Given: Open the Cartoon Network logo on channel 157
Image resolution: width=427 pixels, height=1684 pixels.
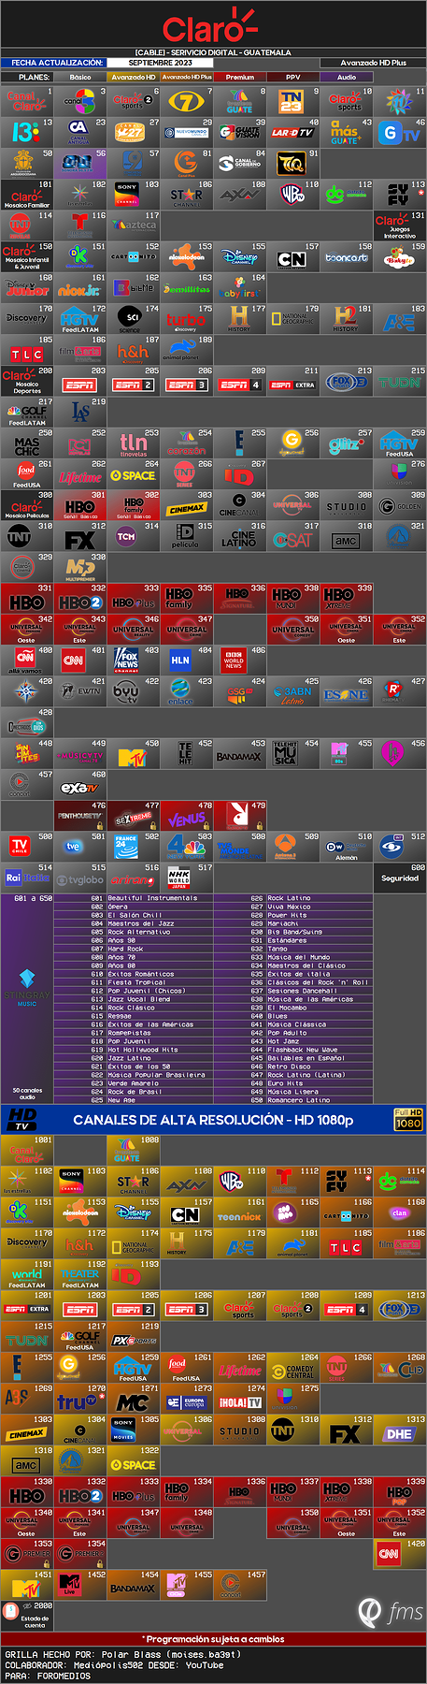Looking at the screenshot, I should point(291,258).
